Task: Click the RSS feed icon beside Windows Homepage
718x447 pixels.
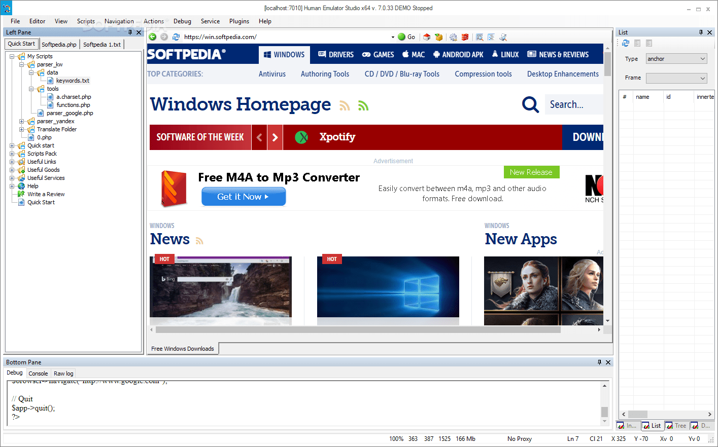Action: point(345,105)
